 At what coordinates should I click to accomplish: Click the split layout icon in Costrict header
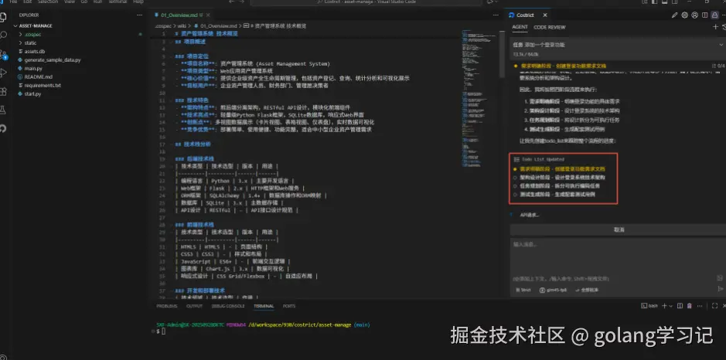[x=704, y=15]
